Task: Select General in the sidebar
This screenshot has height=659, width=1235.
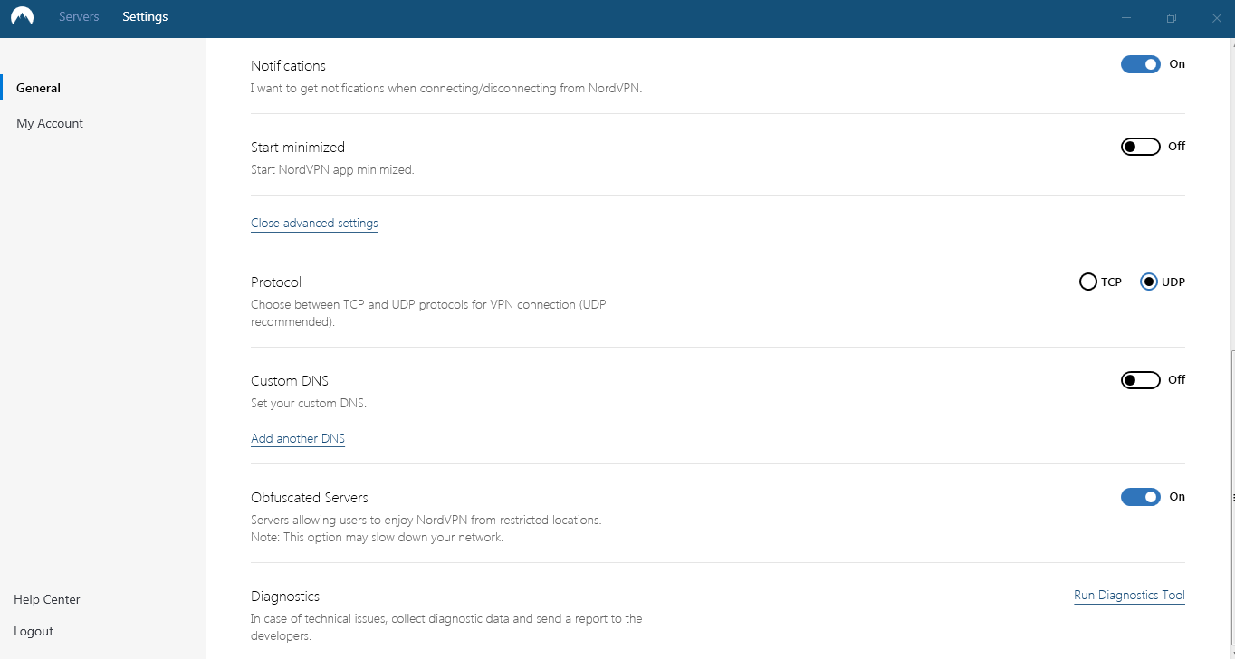Action: tap(37, 87)
